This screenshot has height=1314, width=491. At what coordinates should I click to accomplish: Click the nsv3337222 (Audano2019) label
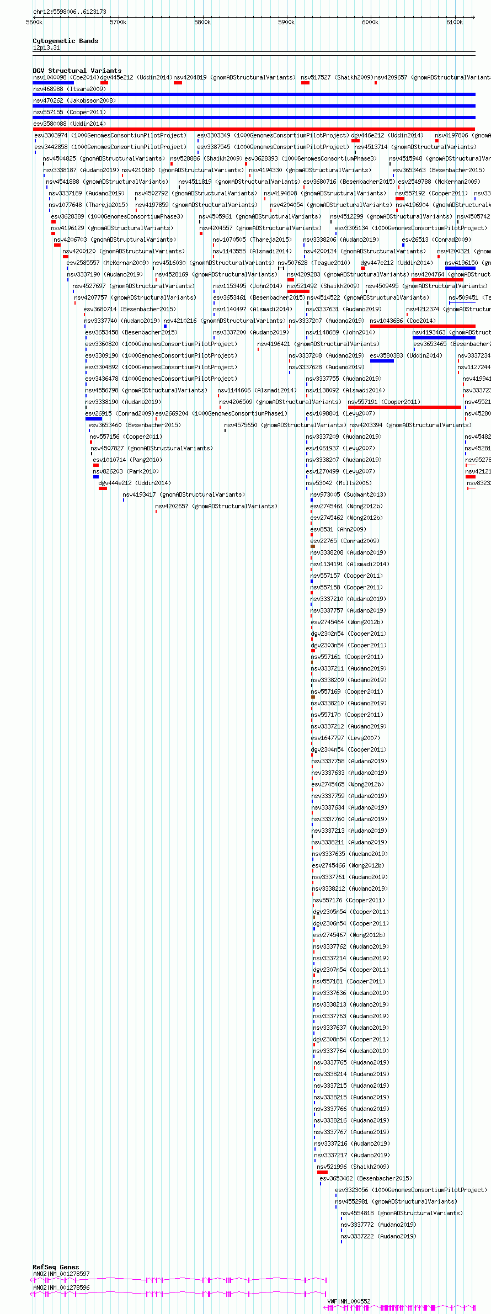(x=379, y=1236)
